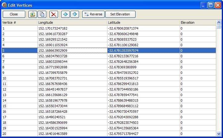The image size is (223, 138).
Task: Click the Close toolbar button
Action: pyautogui.click(x=14, y=14)
